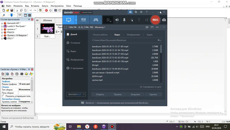Click the broadcast signal icon on monitor info bar

pyautogui.click(x=157, y=27)
